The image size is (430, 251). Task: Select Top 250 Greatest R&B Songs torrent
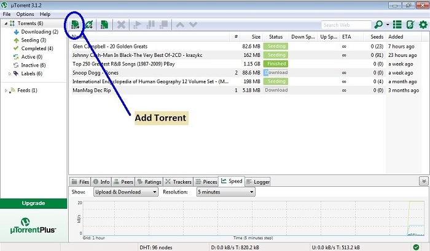click(123, 64)
